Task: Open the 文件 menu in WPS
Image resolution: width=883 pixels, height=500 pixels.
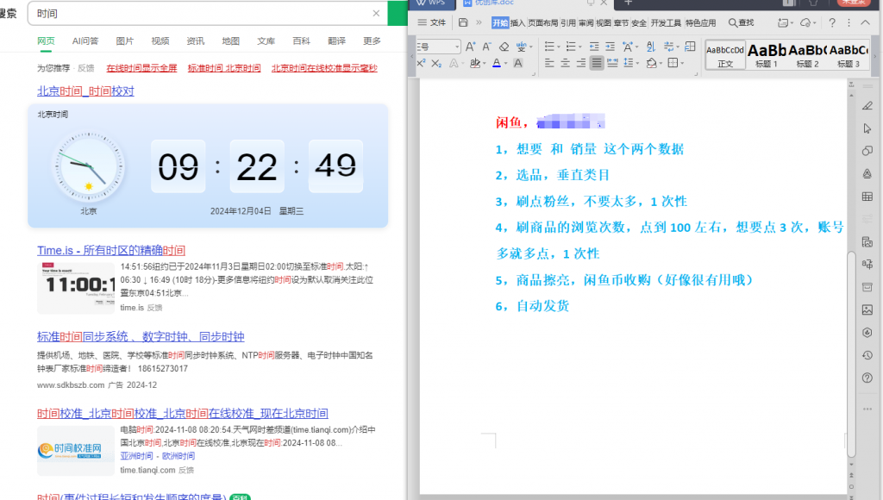Action: coord(432,22)
